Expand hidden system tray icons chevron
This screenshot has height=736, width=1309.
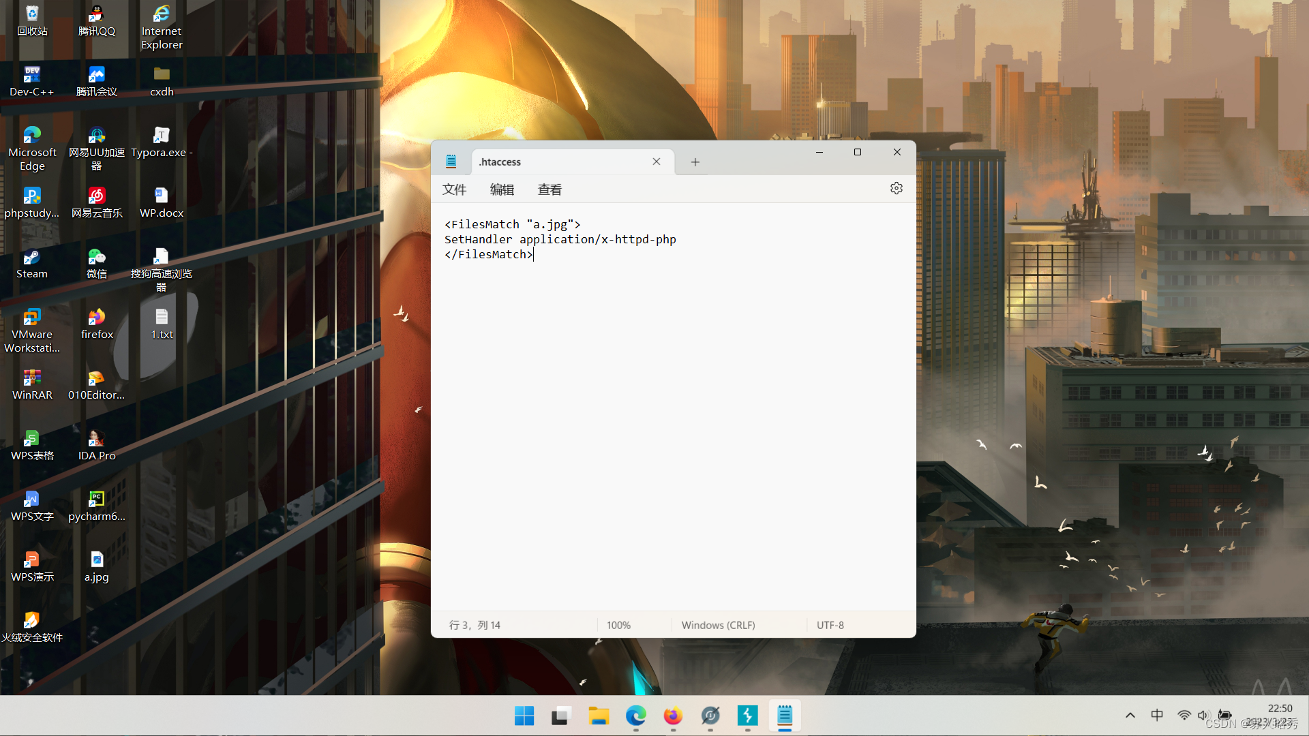coord(1130,715)
